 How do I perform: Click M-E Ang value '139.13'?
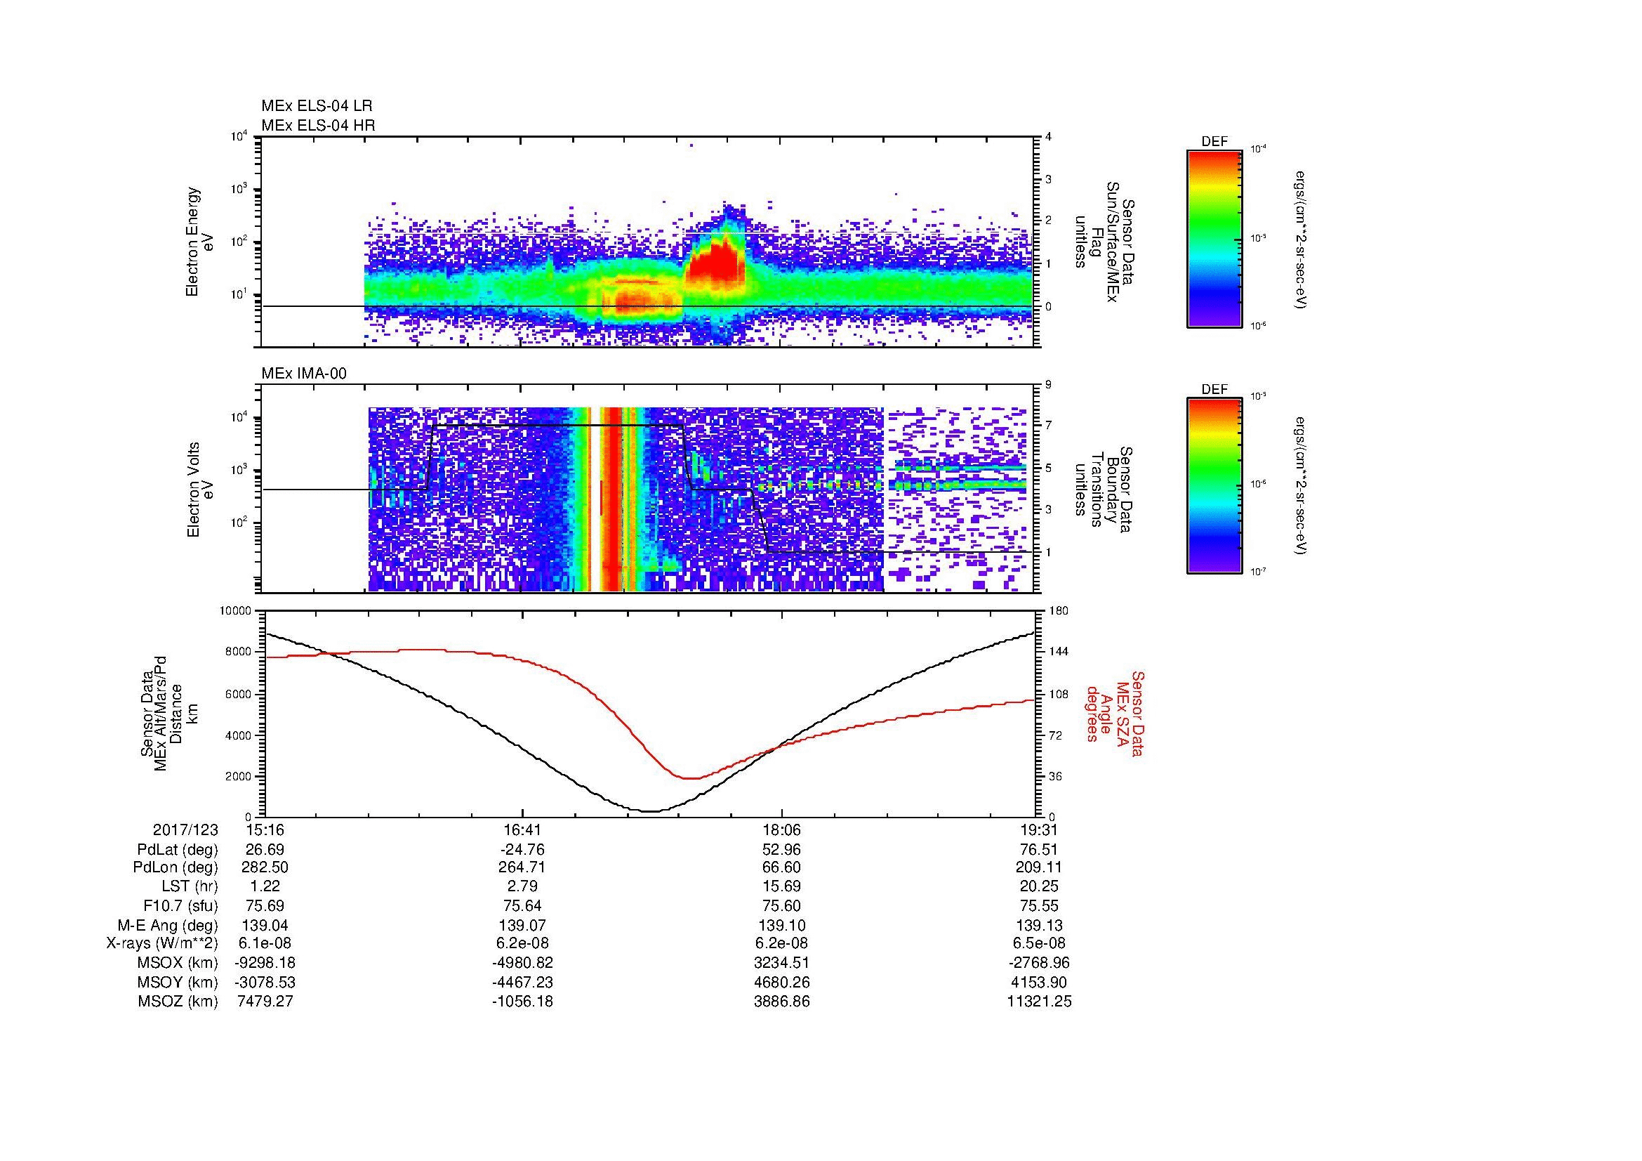[x=1038, y=925]
